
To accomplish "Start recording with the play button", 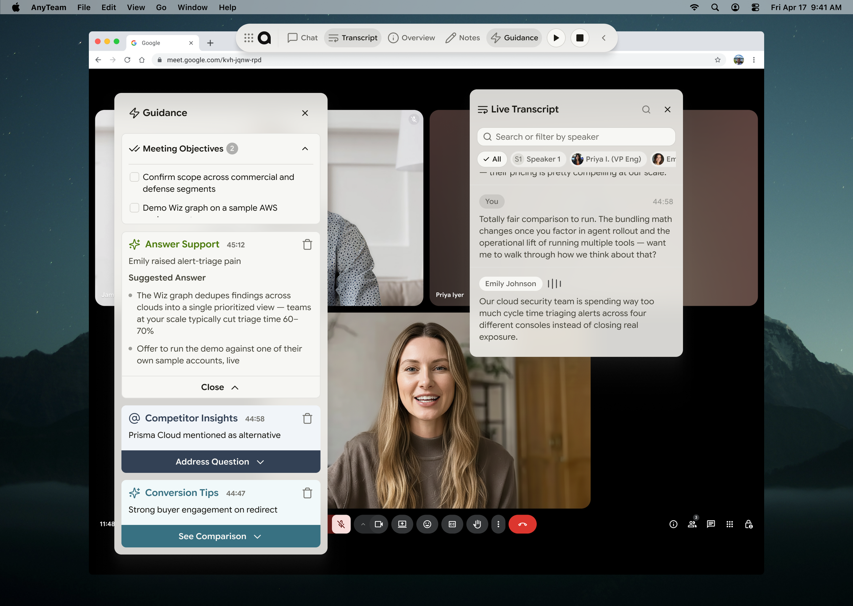I will click(556, 38).
